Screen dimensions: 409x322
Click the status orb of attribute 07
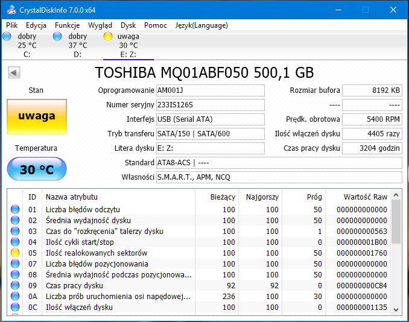(x=15, y=264)
